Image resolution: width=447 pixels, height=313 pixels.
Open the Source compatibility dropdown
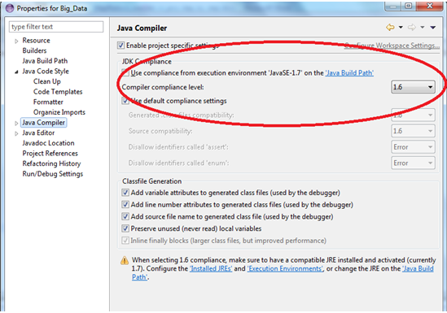click(x=413, y=131)
